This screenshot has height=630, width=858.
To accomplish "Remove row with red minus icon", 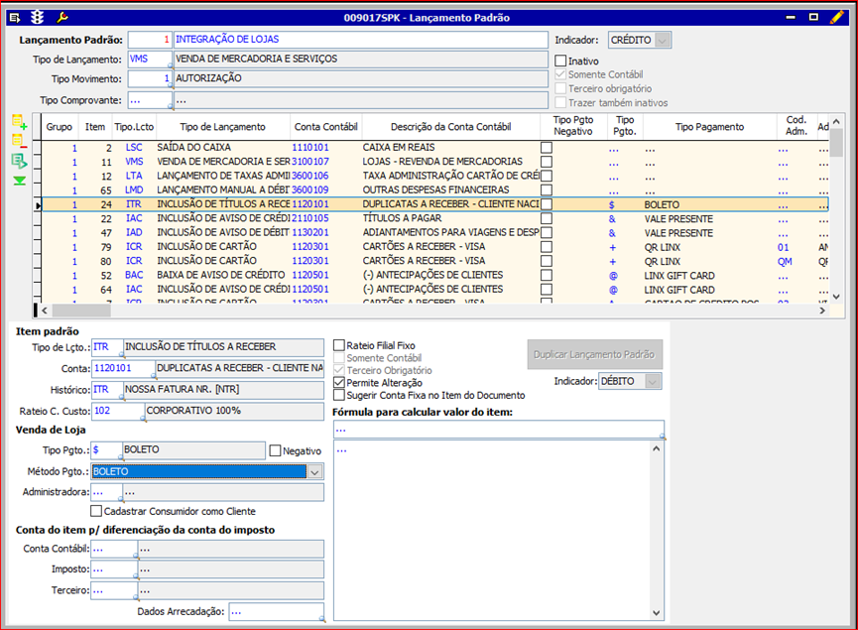I will (19, 141).
